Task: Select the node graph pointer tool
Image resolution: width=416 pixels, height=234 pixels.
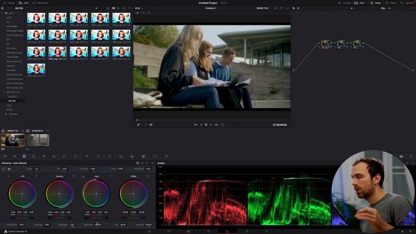Action: (x=293, y=8)
